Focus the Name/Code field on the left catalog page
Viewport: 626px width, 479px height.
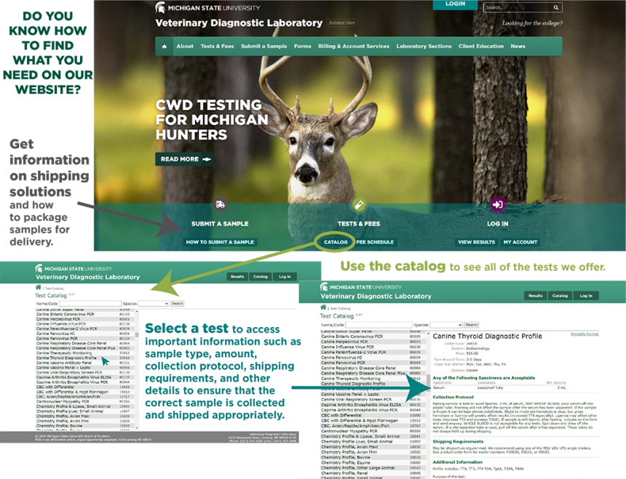click(x=90, y=304)
